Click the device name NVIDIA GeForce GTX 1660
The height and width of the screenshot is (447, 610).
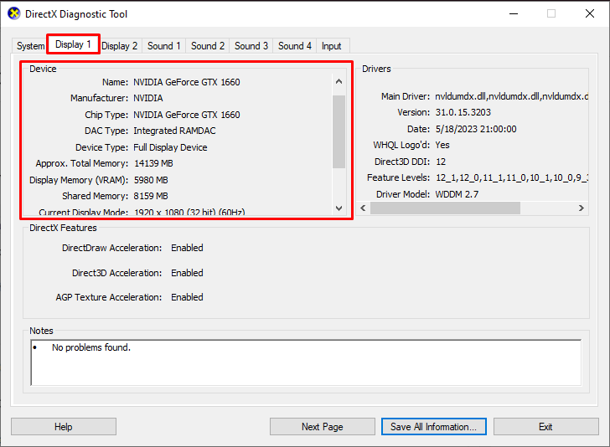click(x=187, y=82)
